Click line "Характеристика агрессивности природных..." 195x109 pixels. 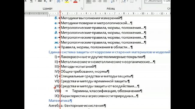(x=98, y=96)
